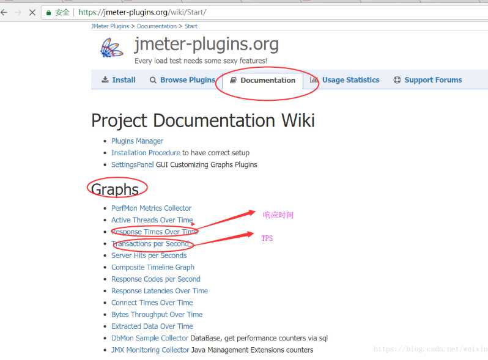This screenshot has height=360, width=488.
Task: Click the Project Documentation Wiki heading
Action: pos(203,120)
